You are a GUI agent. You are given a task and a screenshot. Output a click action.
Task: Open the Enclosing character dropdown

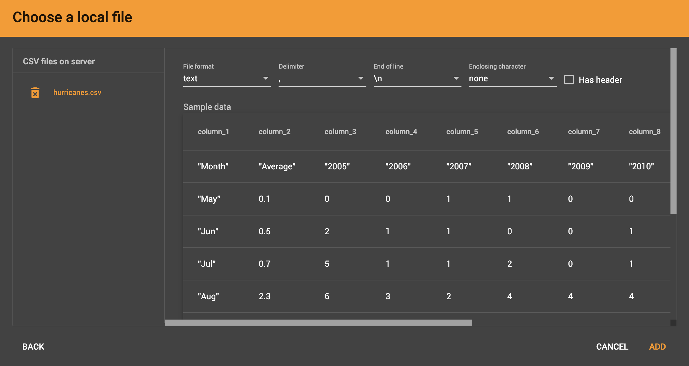point(551,79)
